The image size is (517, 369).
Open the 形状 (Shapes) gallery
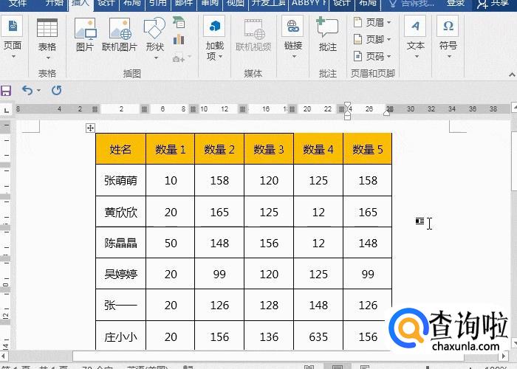click(154, 38)
